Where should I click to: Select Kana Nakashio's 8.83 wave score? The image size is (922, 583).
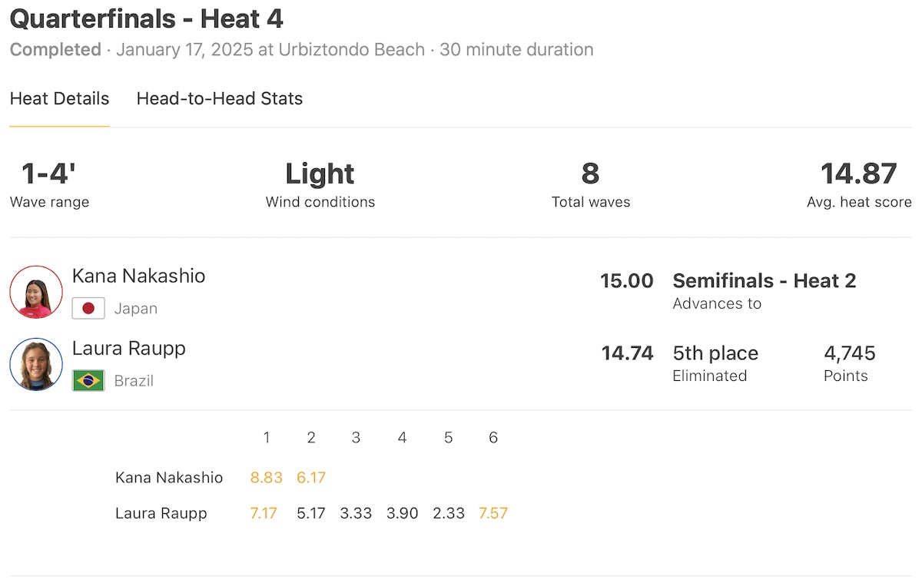tap(267, 478)
